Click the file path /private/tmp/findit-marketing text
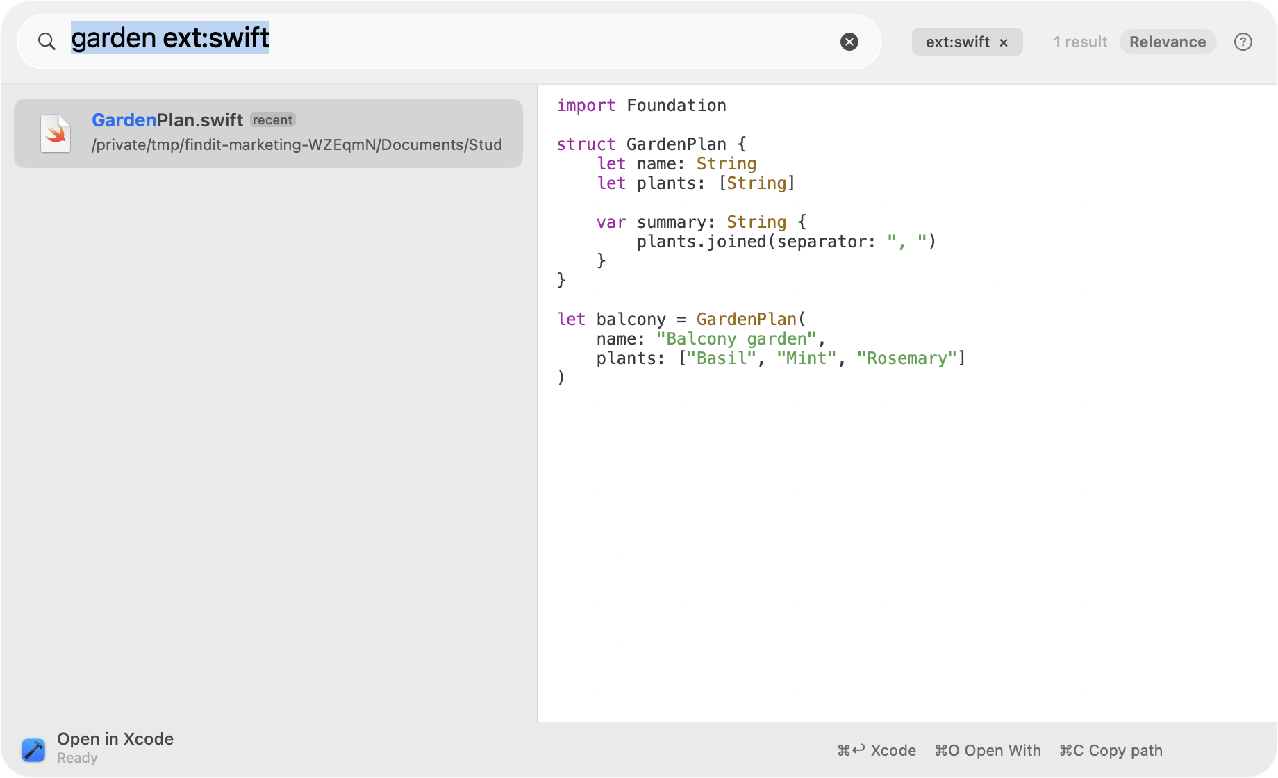Screen dimensions: 1278x778 [x=297, y=144]
